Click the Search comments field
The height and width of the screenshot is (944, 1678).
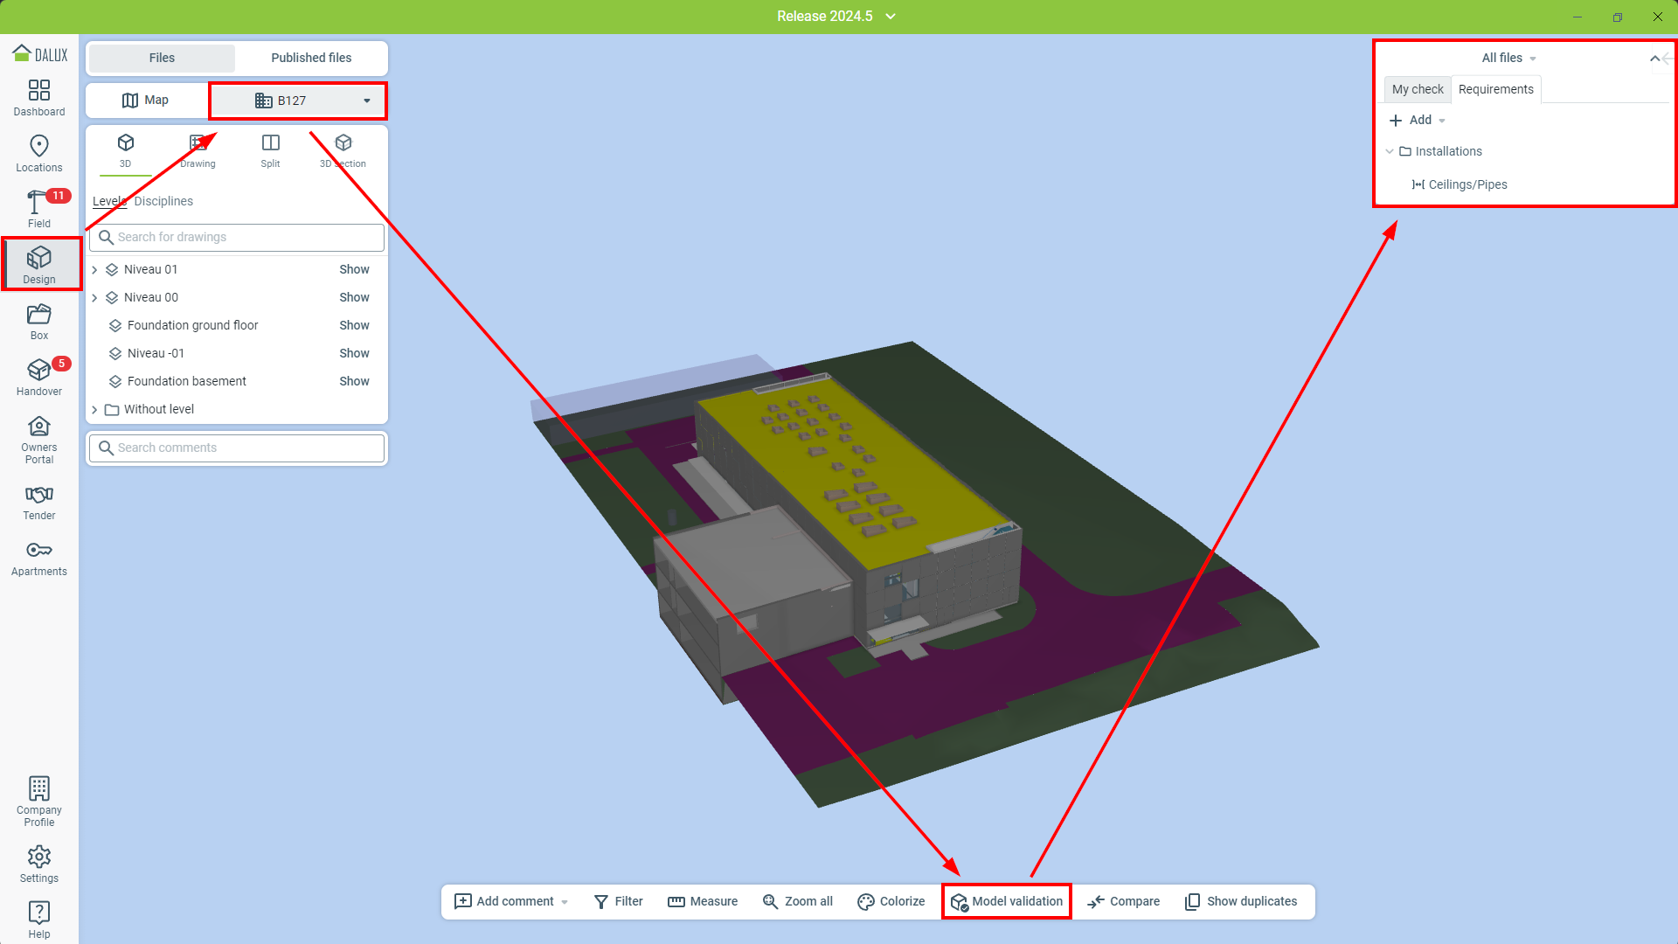pyautogui.click(x=237, y=448)
